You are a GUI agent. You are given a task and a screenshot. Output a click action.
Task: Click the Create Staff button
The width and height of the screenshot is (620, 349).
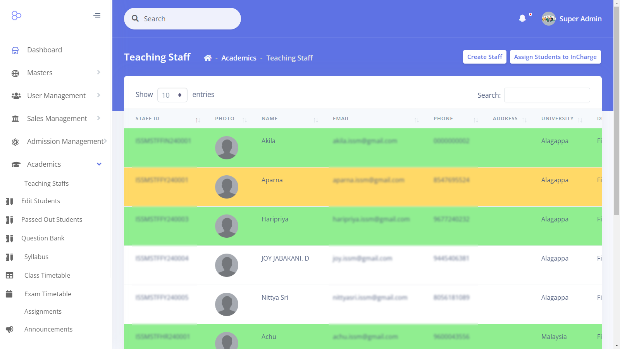click(484, 57)
